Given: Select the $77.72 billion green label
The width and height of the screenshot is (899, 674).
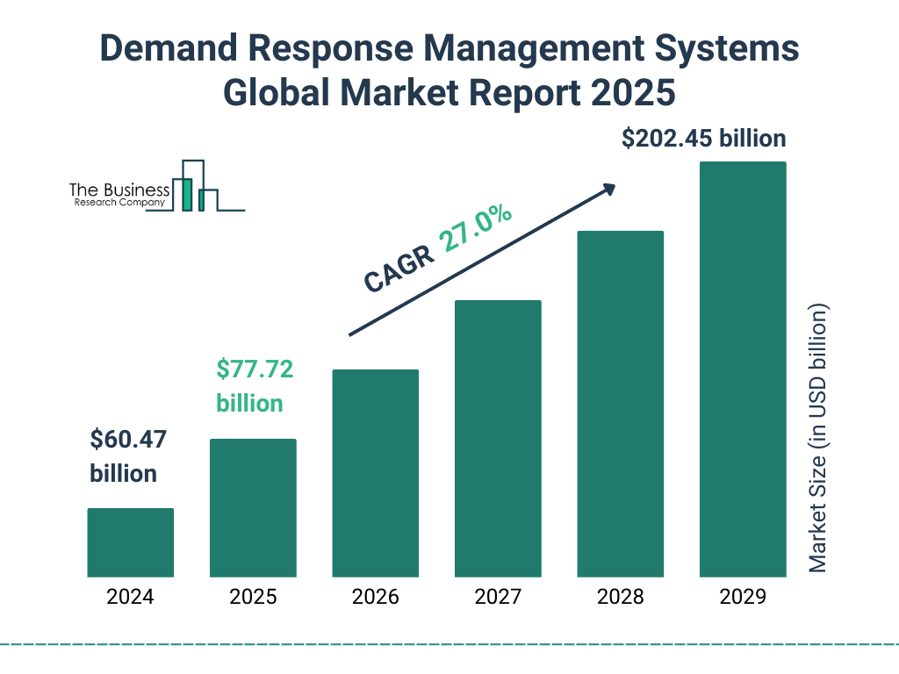Looking at the screenshot, I should pyautogui.click(x=255, y=386).
